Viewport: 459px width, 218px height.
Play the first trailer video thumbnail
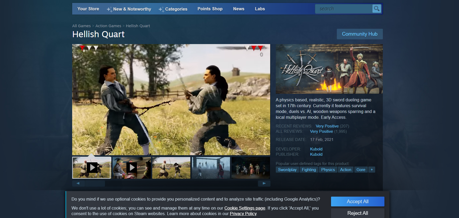[x=91, y=168]
